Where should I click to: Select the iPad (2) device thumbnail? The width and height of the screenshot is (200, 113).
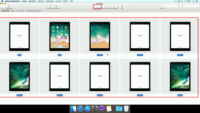point(100,36)
